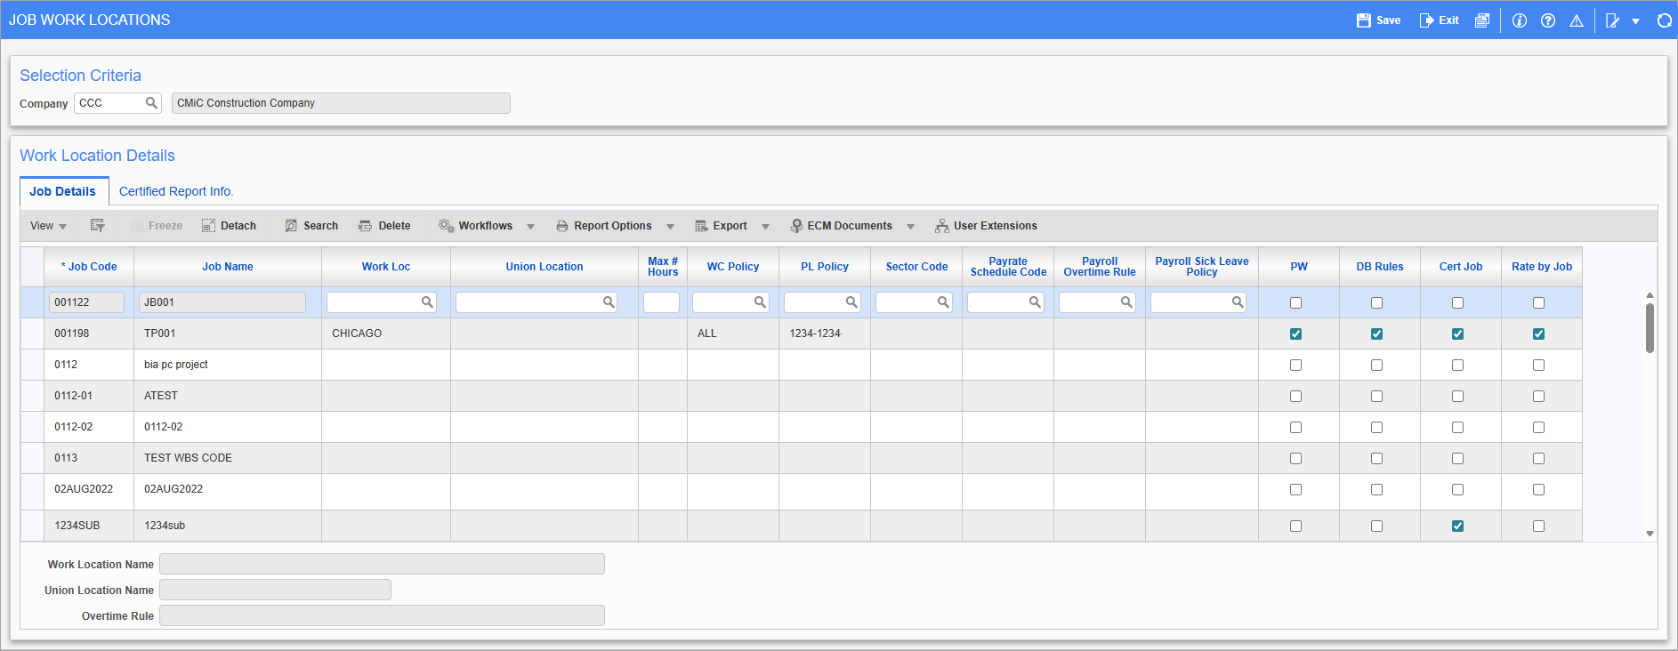Image resolution: width=1678 pixels, height=651 pixels.
Task: Open the multi-window icon beside Exit
Action: tap(1481, 20)
